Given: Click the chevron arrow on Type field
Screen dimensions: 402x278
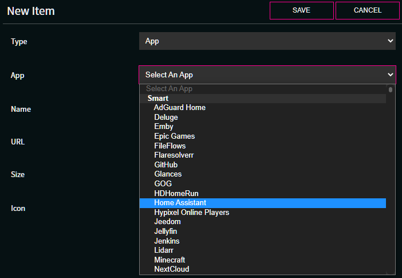Looking at the screenshot, I should tap(390, 41).
